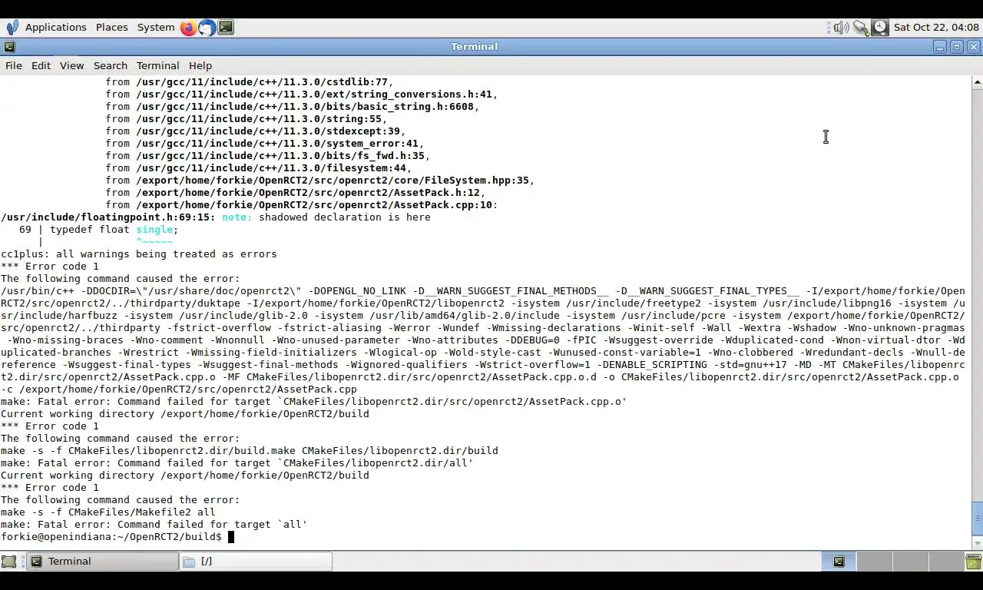983x590 pixels.
Task: Open the Thunderbird mail launcher icon
Action: click(207, 28)
